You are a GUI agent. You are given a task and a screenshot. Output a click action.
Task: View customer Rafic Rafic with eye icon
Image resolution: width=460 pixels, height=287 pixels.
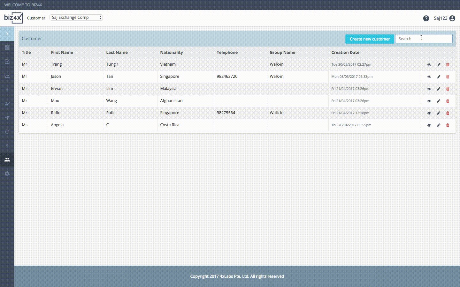429,113
